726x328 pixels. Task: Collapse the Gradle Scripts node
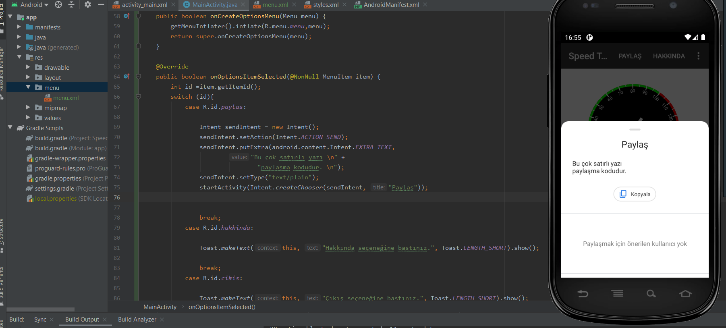pos(10,128)
